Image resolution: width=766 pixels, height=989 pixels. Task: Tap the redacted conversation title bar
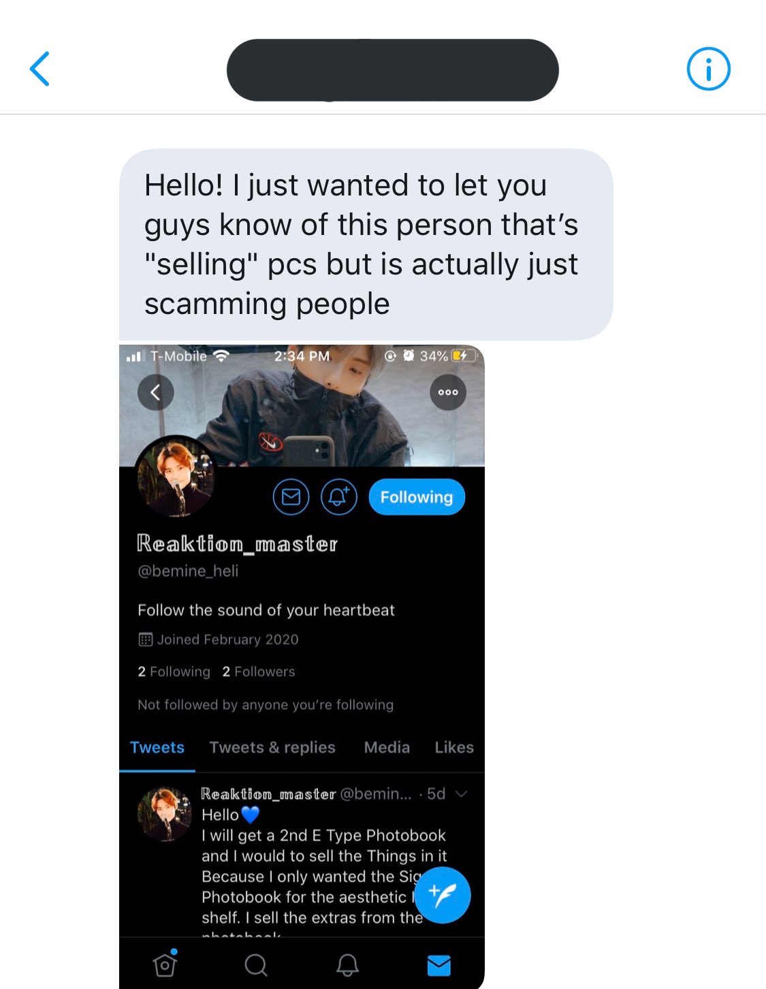tap(393, 70)
